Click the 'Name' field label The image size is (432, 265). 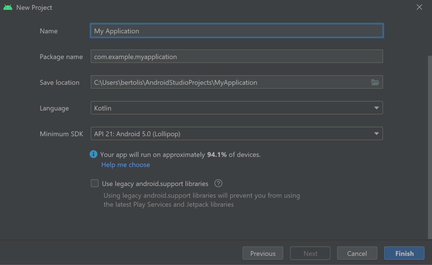[x=49, y=31]
